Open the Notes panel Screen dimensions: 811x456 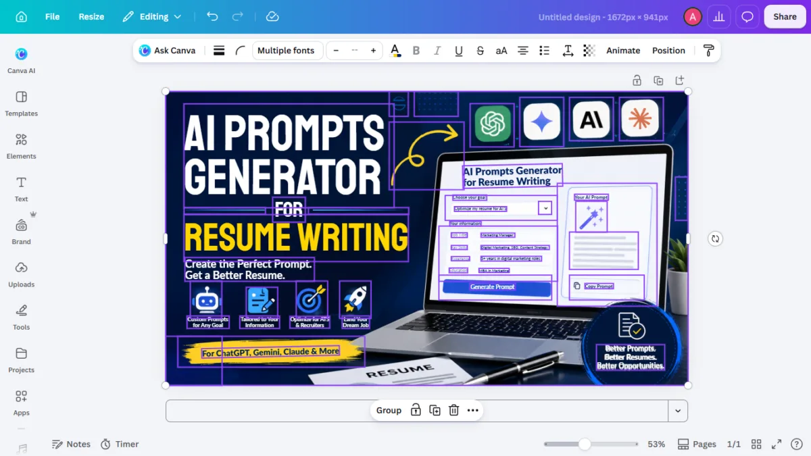point(72,444)
